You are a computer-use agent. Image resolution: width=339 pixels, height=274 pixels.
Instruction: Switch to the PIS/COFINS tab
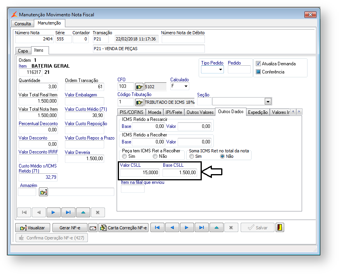click(x=131, y=112)
